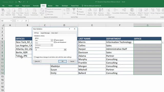Check Apply these changes to all other cells
This screenshot has width=164, height=92.
pos(35,57)
